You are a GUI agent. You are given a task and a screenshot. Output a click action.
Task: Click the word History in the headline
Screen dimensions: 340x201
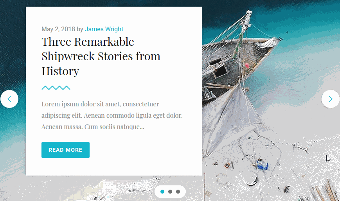[x=60, y=71]
